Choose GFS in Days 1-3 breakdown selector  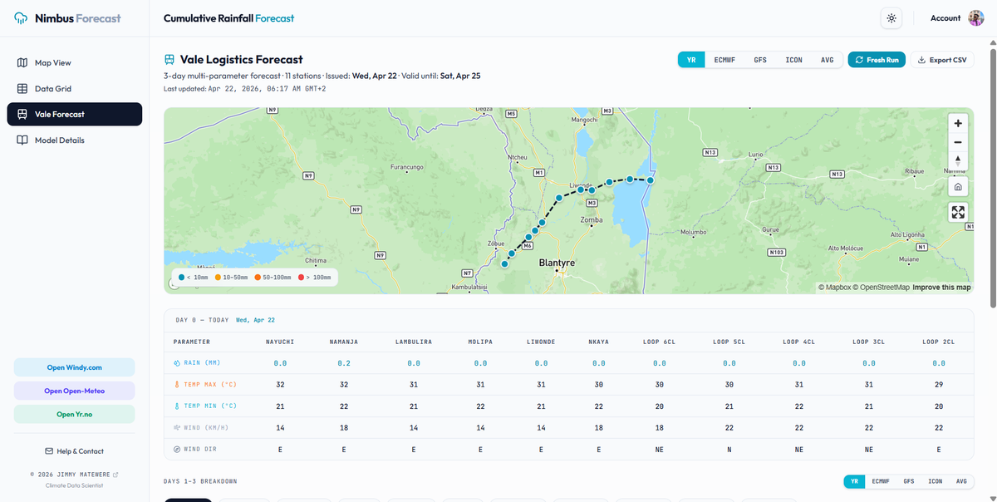tap(909, 481)
